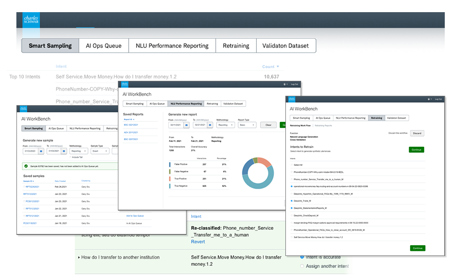Click user profile icon in Retraining window header
This screenshot has height=277, width=449.
[x=429, y=99]
